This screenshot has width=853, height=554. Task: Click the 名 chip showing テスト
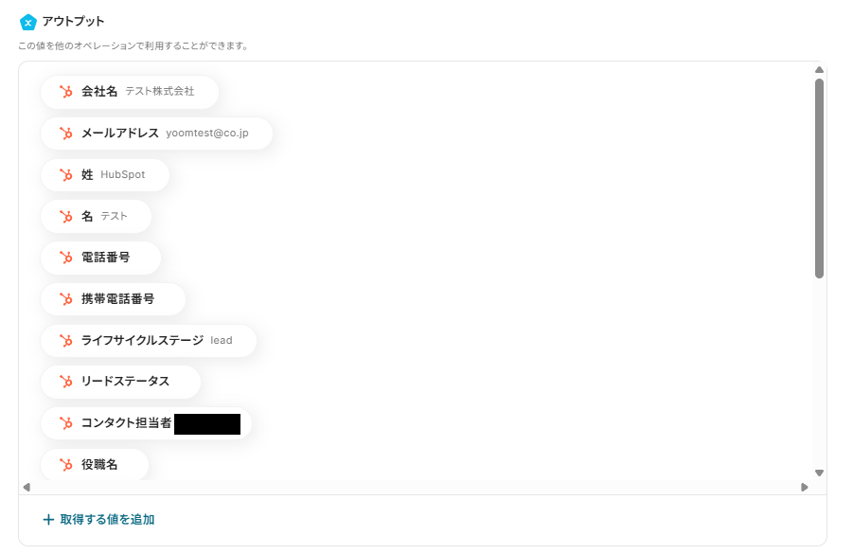tap(96, 216)
